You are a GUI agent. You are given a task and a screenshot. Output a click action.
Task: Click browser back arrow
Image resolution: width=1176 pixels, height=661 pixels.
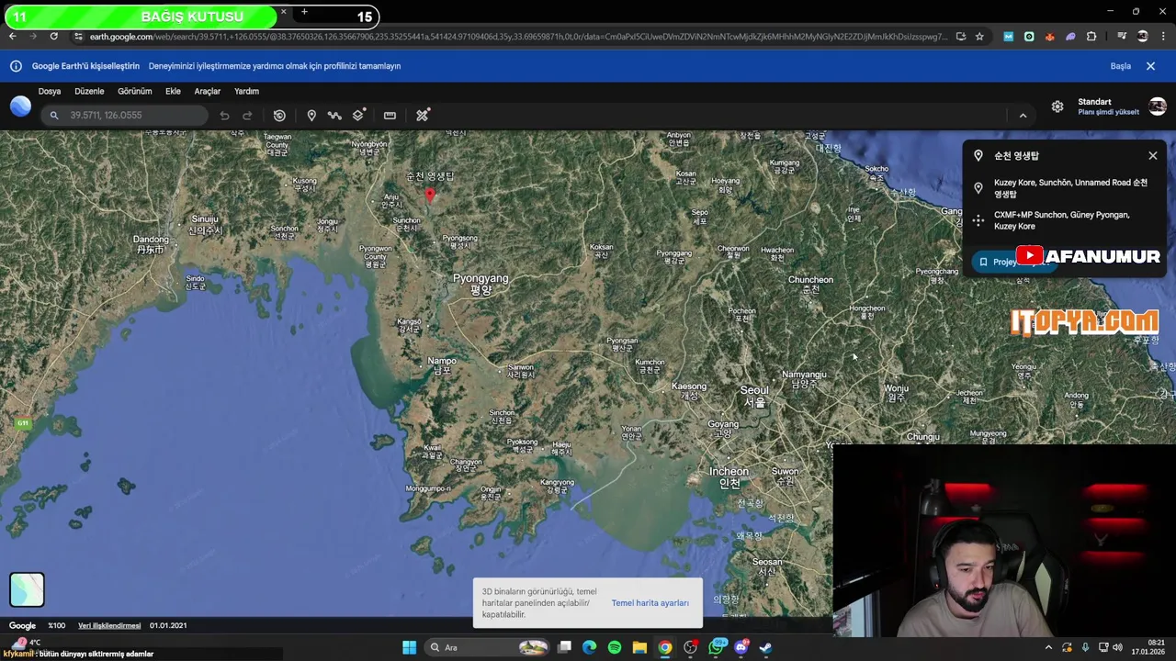(12, 37)
